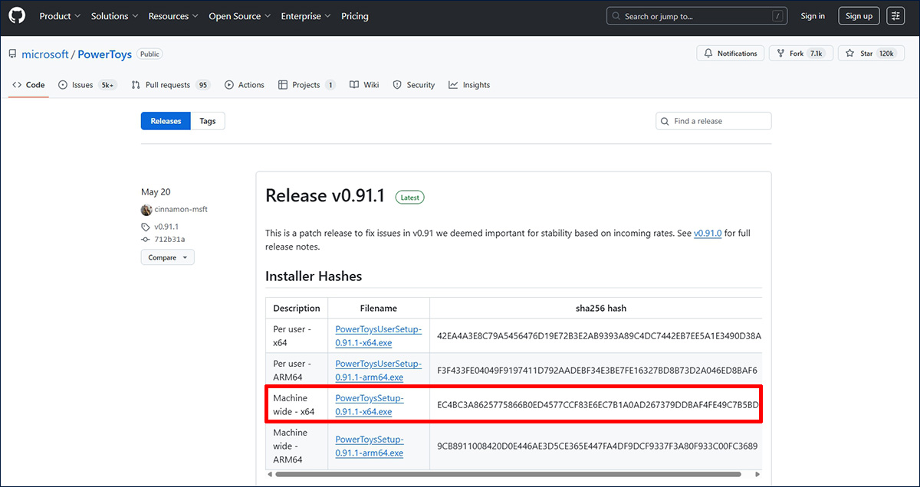Click the Sign in link

(813, 16)
